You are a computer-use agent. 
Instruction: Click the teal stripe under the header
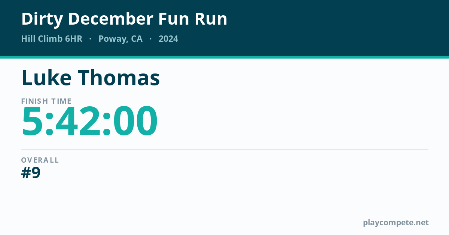224,57
